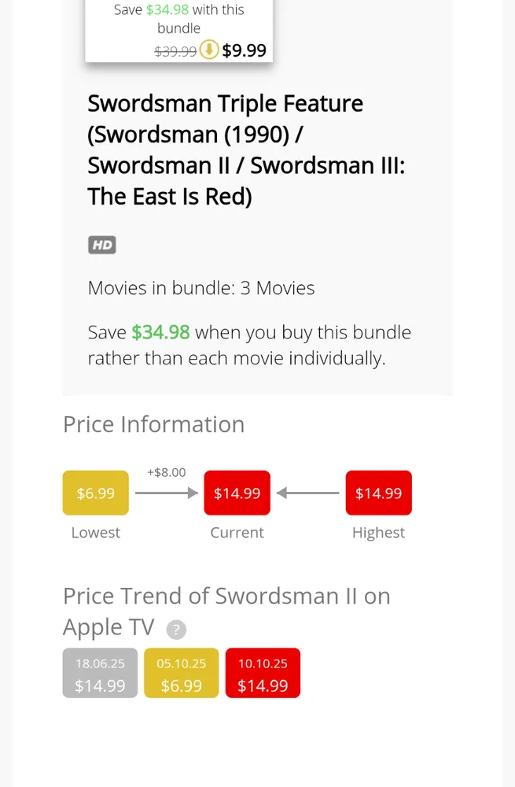515x787 pixels.
Task: Click the Price Information heading
Action: 153,424
